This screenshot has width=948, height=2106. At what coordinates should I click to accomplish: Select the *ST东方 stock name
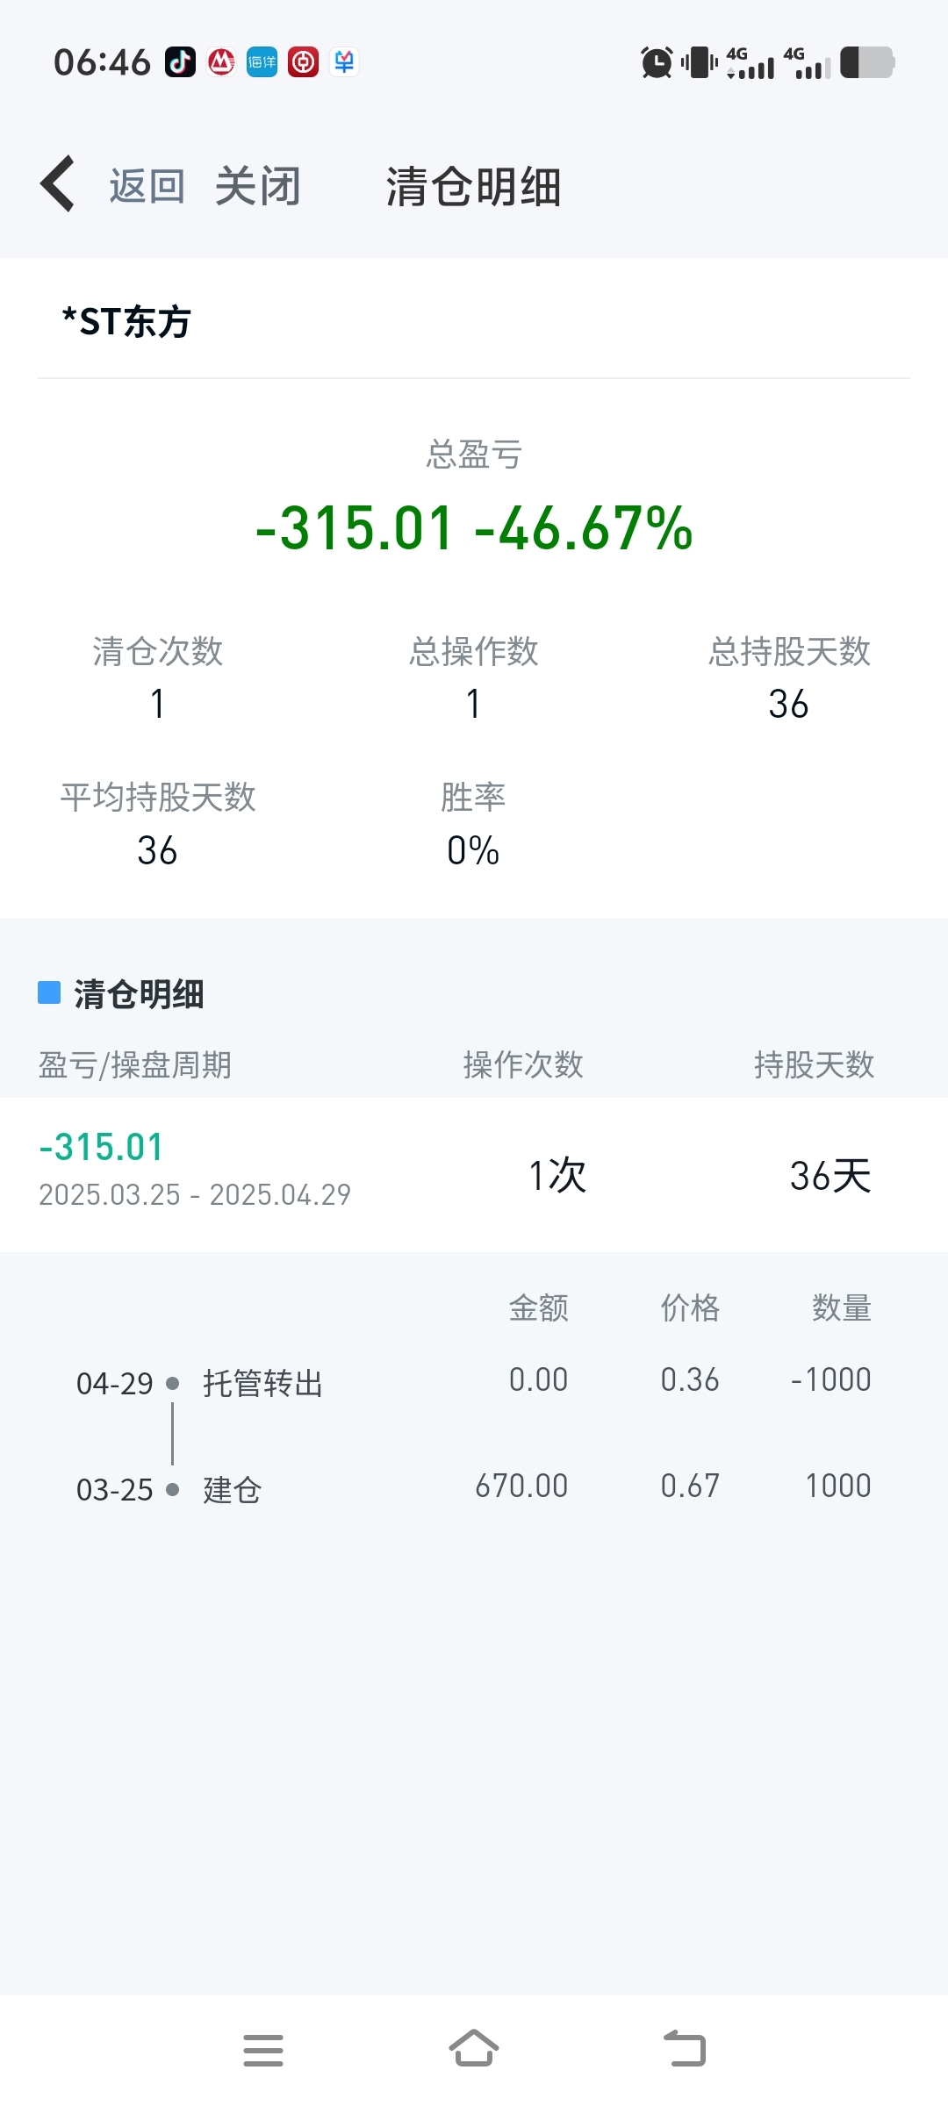(x=126, y=321)
